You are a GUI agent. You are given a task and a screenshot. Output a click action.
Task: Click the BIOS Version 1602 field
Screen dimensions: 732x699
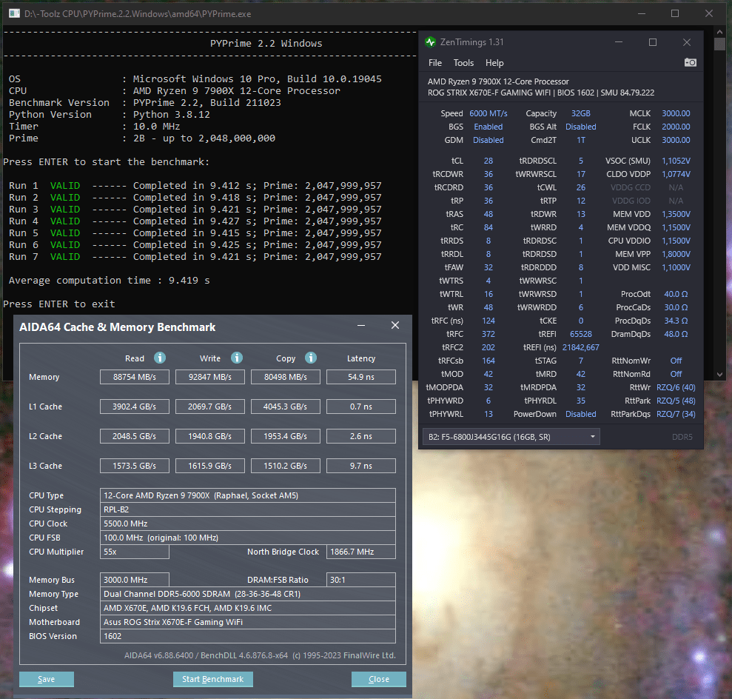click(248, 636)
